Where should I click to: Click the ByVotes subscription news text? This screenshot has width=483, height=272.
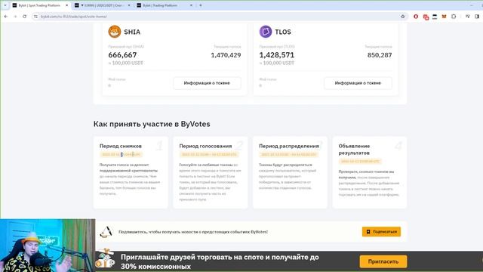[193, 232]
